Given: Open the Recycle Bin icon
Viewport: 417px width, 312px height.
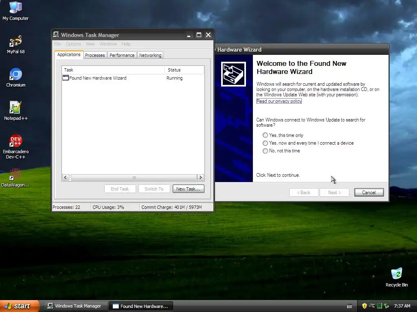Looking at the screenshot, I should [397, 277].
